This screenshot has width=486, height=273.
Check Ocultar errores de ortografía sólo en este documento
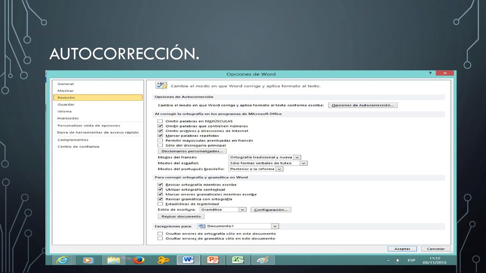tap(160, 234)
